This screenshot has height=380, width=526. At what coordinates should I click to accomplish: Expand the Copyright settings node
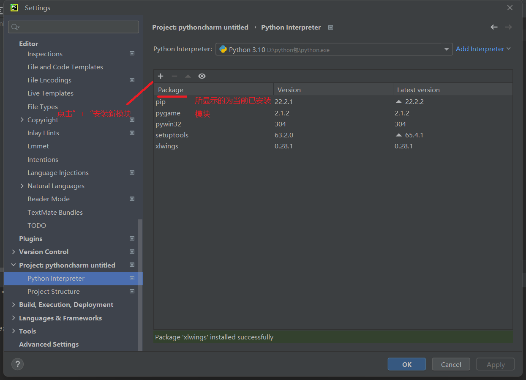[22, 120]
